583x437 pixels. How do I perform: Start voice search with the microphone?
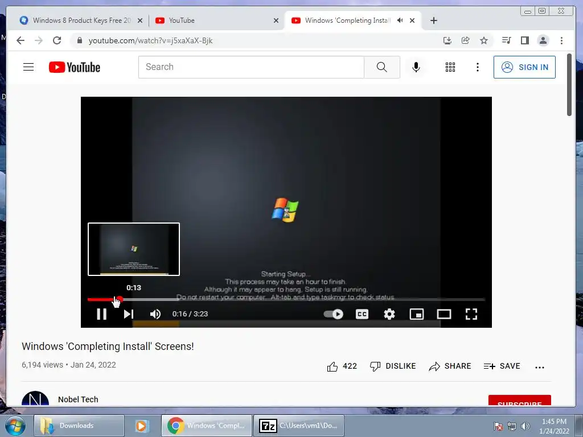(416, 67)
